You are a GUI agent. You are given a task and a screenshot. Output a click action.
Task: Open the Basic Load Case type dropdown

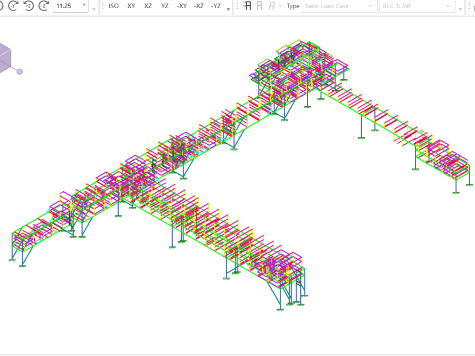coord(339,6)
